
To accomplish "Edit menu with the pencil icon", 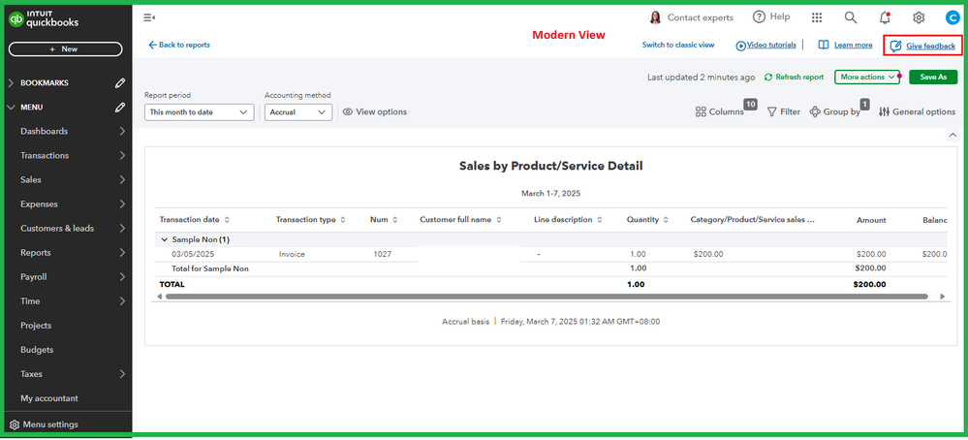I will tap(120, 108).
